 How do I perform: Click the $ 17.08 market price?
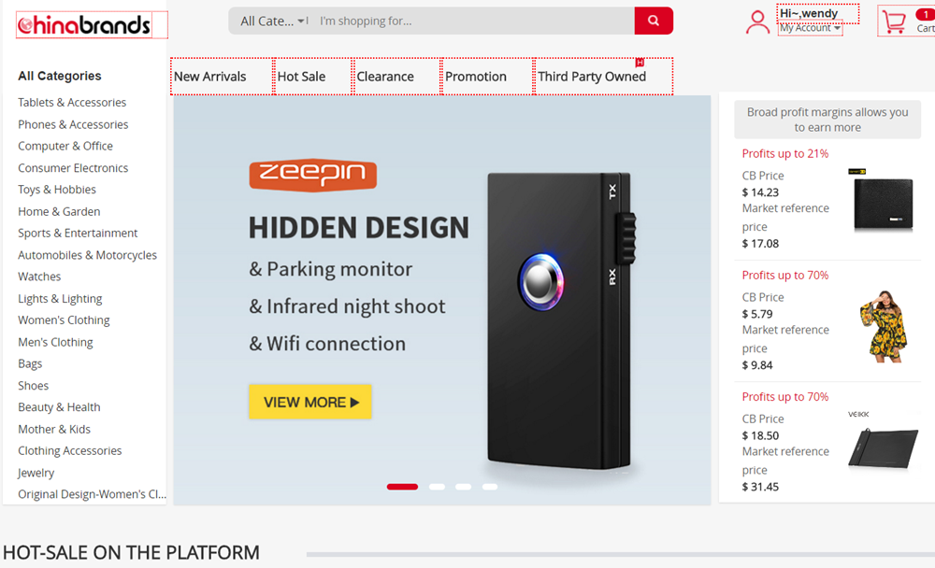760,243
